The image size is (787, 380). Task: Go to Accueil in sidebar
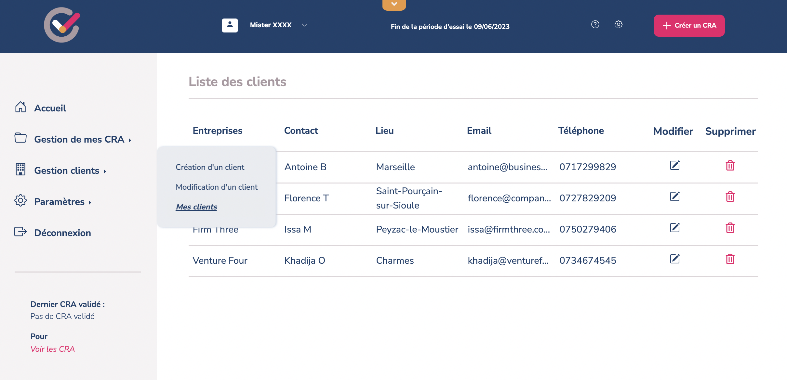pos(50,108)
